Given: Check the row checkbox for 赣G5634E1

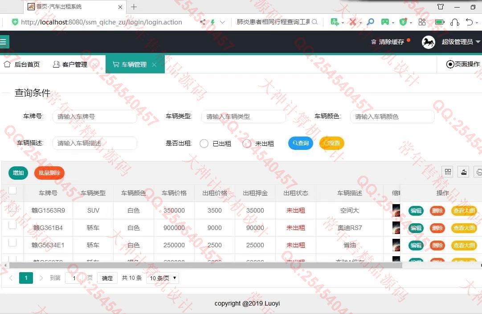Looking at the screenshot, I should click(x=12, y=242).
